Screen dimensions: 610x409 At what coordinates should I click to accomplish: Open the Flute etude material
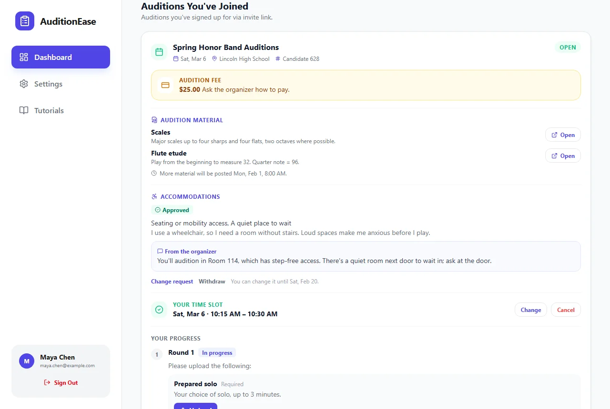[x=563, y=156]
